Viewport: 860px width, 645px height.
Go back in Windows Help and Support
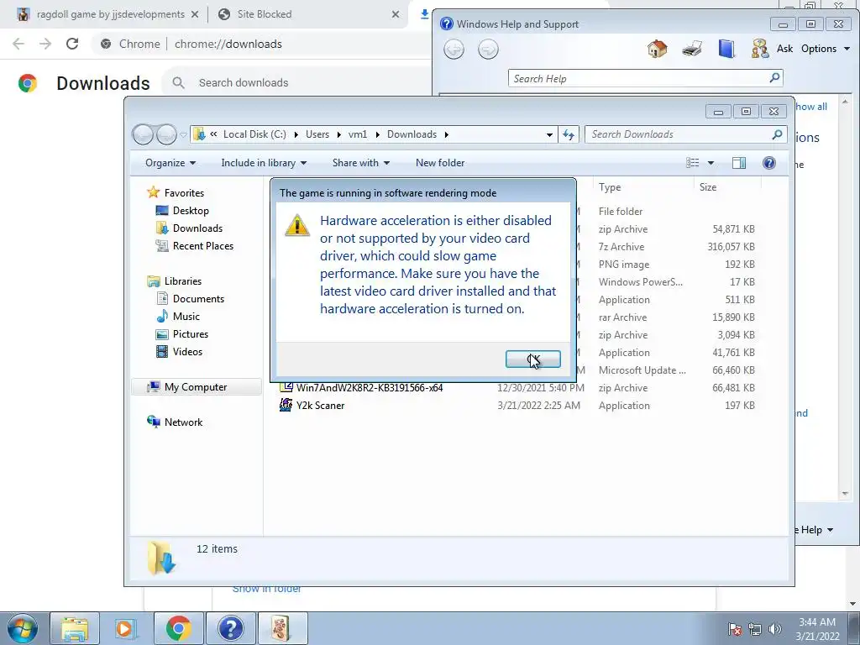[x=454, y=50]
